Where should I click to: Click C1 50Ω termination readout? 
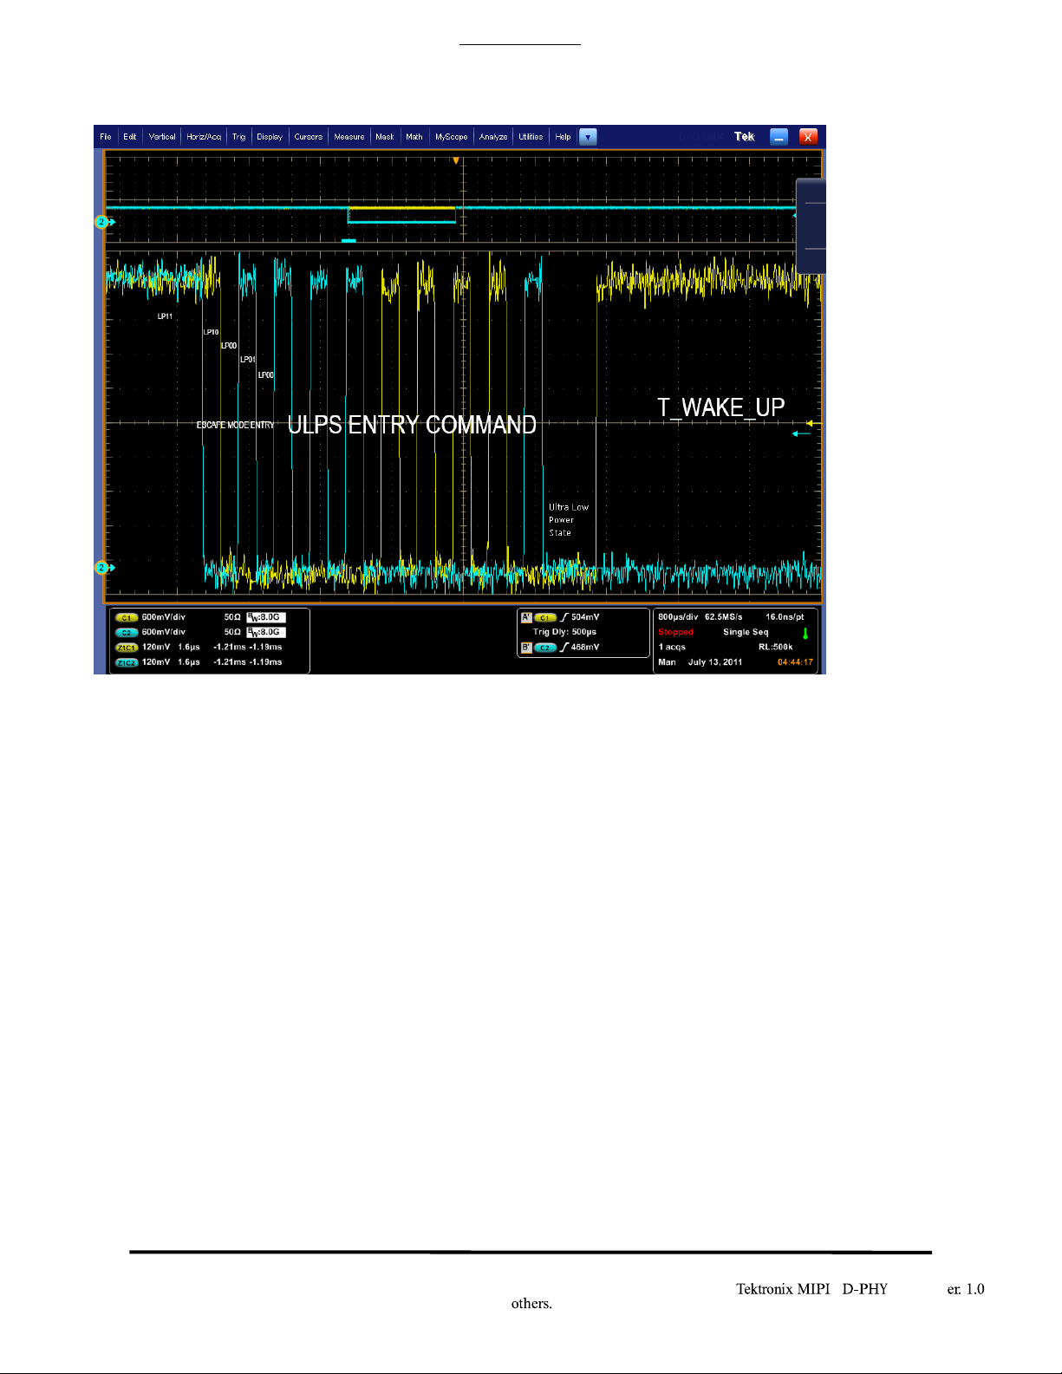(x=232, y=617)
